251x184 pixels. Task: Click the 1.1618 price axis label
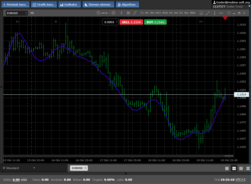[x=241, y=25]
